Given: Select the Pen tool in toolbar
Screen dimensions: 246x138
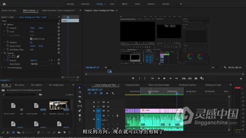Looking at the screenshot, I should [80, 111].
